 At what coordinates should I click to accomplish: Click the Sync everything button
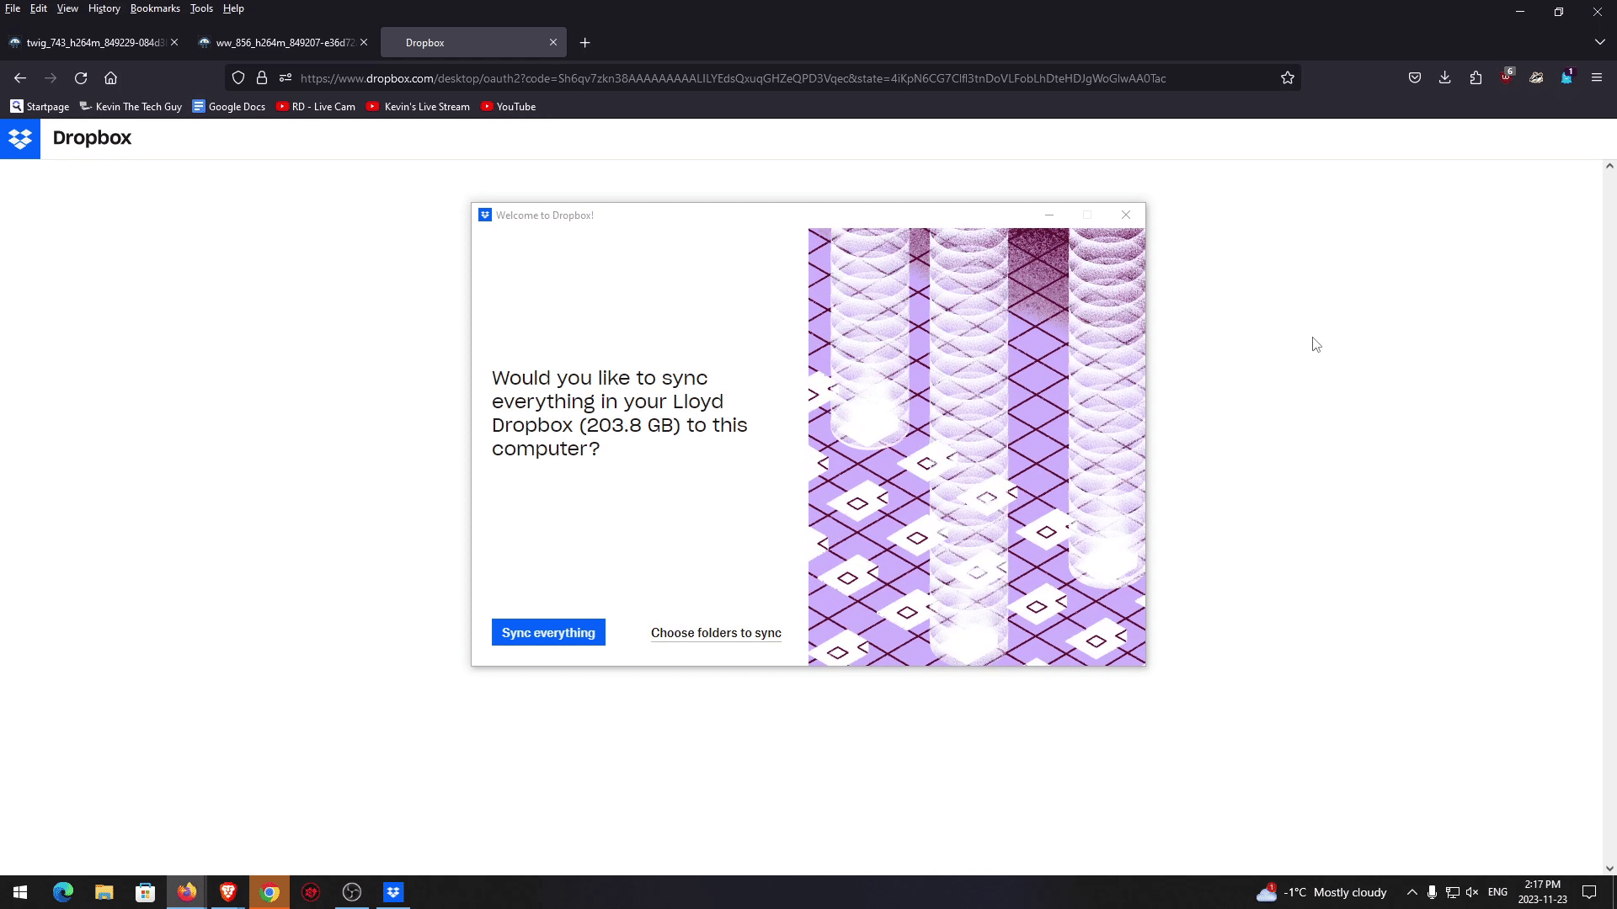pos(548,633)
